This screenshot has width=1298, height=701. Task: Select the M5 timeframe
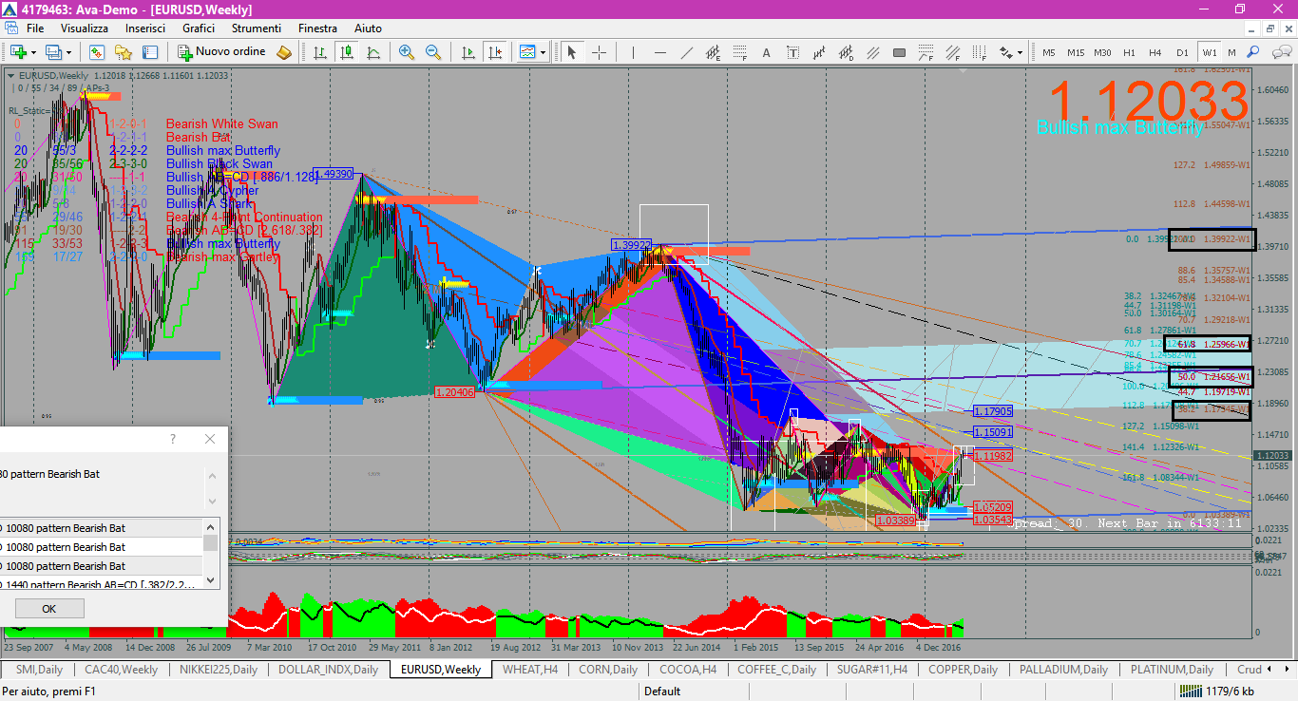coord(1049,52)
